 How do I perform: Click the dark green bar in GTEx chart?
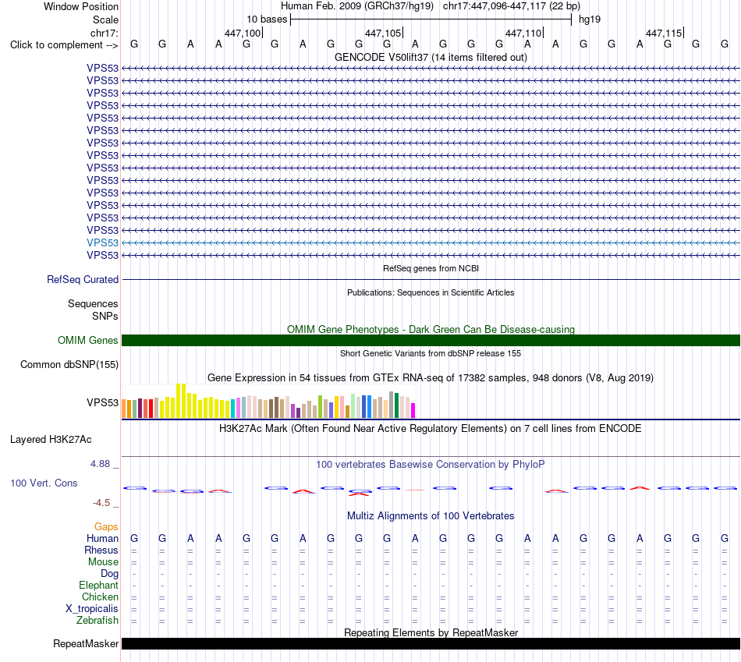pos(396,405)
